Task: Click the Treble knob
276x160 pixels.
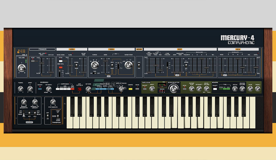Action: [258, 89]
